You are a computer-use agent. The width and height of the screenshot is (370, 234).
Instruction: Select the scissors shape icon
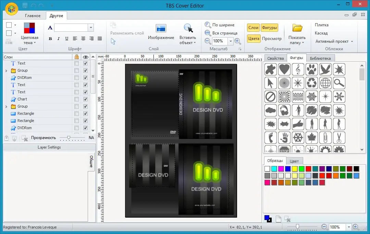pos(339,138)
